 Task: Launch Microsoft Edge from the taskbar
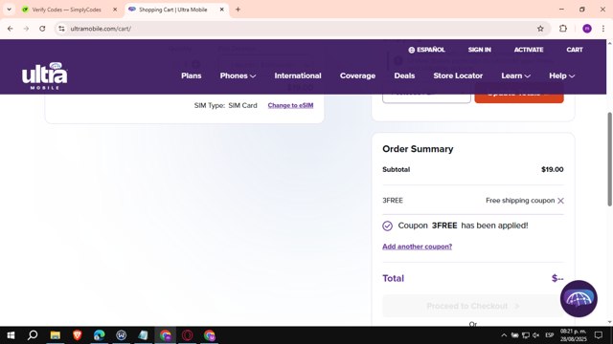tap(99, 335)
